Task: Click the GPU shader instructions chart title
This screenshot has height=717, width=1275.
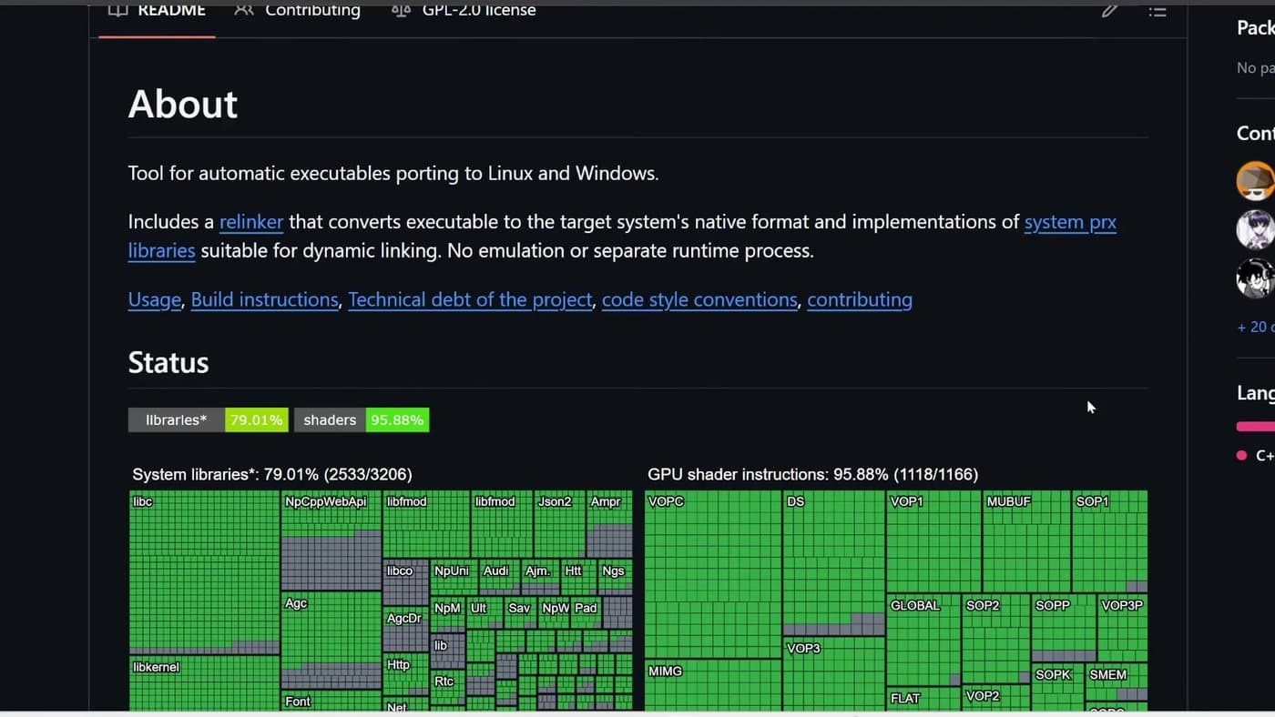Action: 813,474
